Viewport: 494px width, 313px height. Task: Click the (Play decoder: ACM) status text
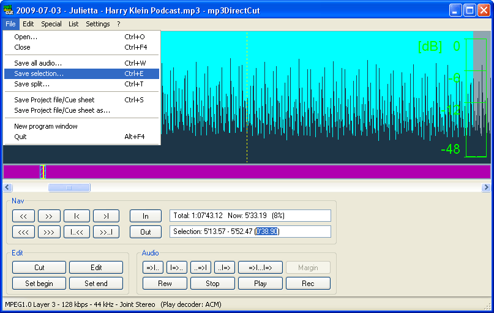click(x=191, y=304)
